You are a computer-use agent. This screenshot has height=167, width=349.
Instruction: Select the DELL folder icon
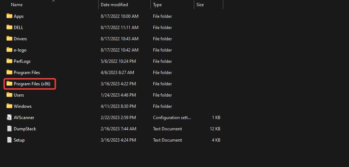[x=9, y=28]
